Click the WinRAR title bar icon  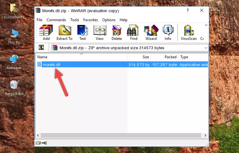38,11
